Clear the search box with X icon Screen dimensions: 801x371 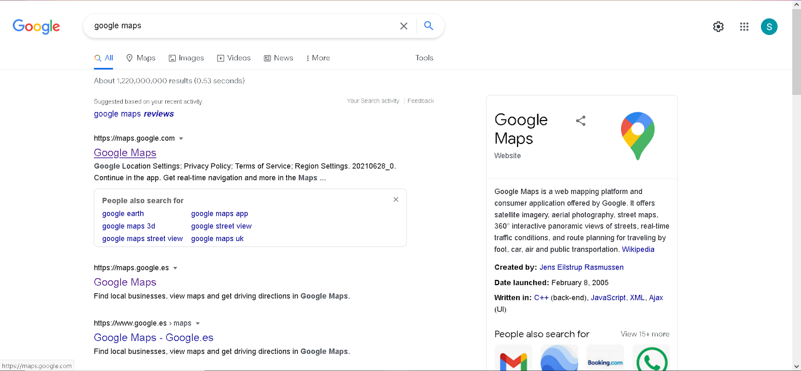pyautogui.click(x=404, y=26)
